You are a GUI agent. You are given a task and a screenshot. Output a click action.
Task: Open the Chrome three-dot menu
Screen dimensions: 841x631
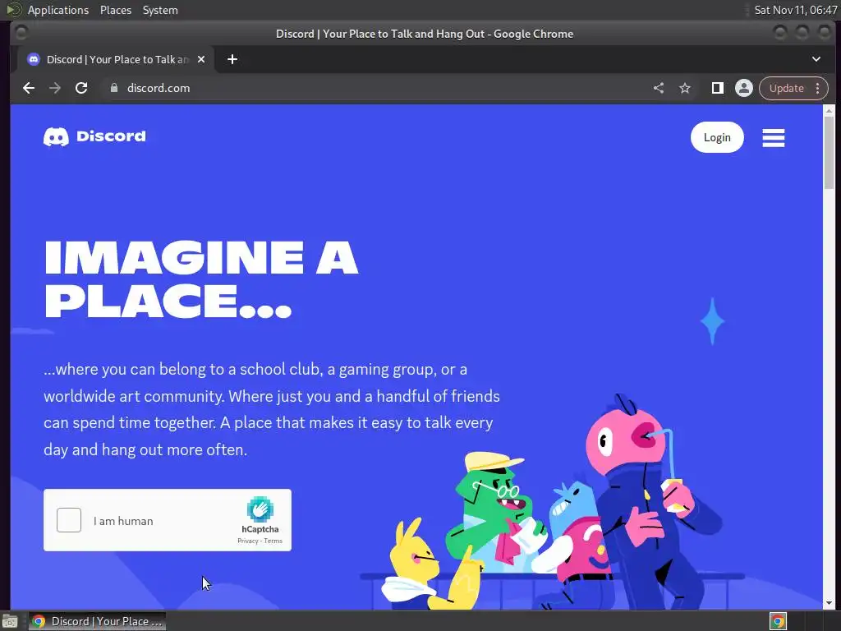click(x=817, y=89)
